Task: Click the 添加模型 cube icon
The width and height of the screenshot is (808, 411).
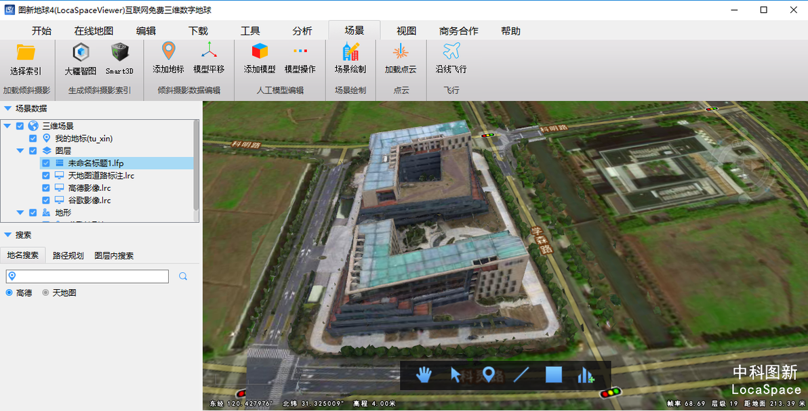Action: [x=260, y=51]
